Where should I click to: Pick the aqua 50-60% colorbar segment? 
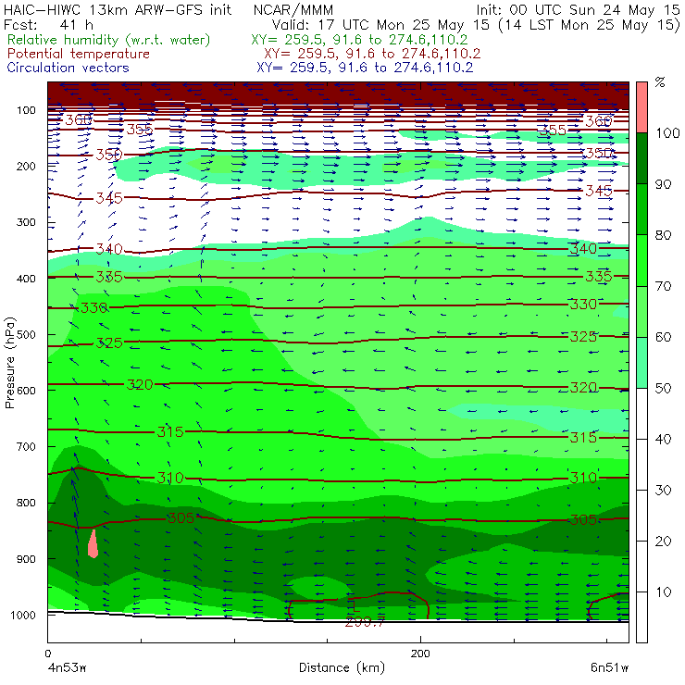click(641, 363)
